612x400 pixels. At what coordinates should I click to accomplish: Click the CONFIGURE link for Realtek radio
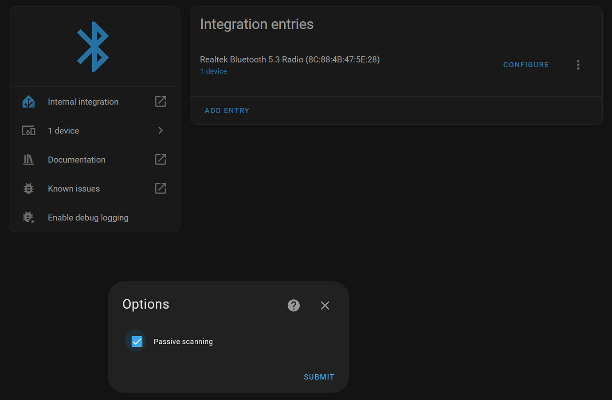tap(526, 64)
